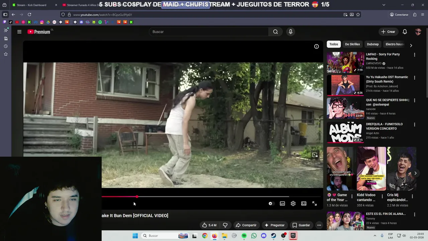Open the Cris Mj explicándolo short
Image resolution: width=428 pixels, height=241 pixels.
click(x=402, y=169)
